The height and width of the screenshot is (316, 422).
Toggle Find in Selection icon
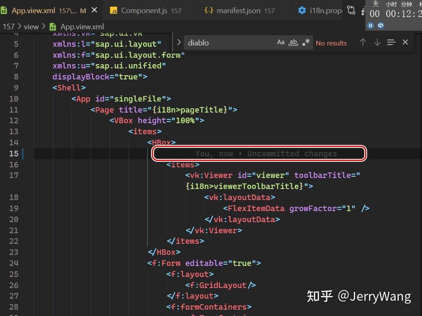(391, 42)
